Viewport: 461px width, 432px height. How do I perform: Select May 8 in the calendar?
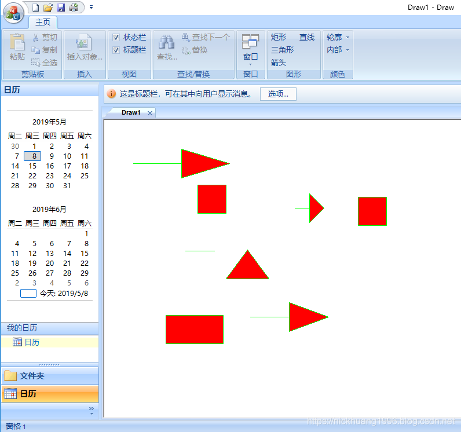click(32, 156)
